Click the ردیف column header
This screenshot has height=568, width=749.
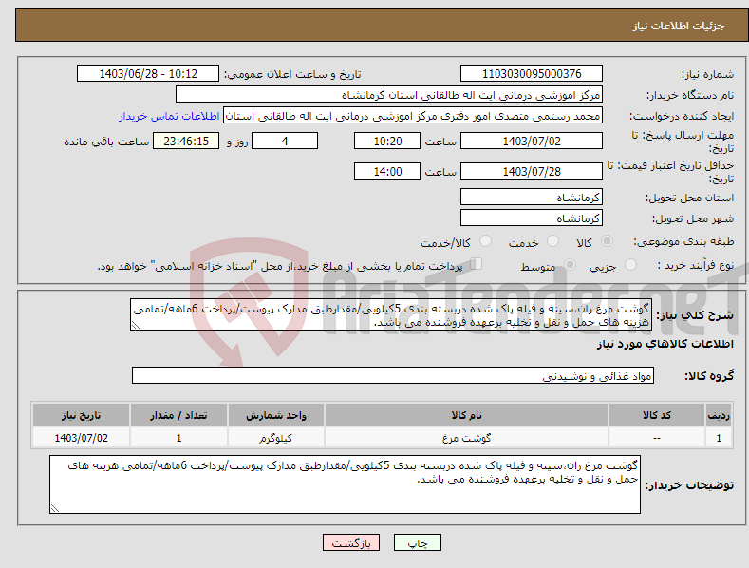[719, 415]
